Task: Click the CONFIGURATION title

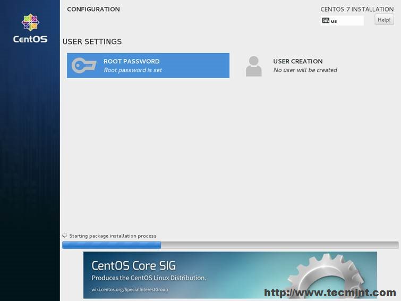Action: coord(93,9)
